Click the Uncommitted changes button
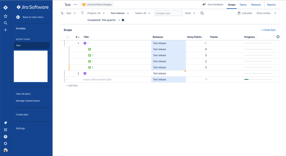Screen dimensions: 286x156 click(x=97, y=5)
